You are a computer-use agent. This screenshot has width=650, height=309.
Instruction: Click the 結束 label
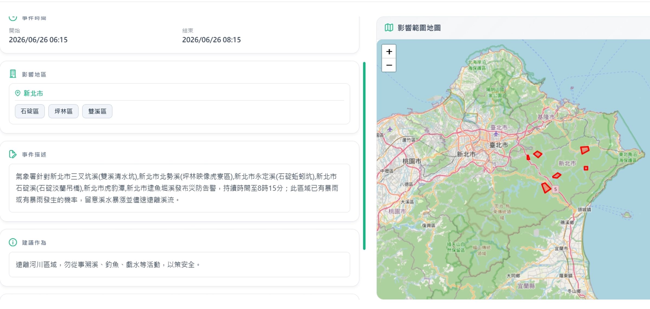(x=188, y=31)
